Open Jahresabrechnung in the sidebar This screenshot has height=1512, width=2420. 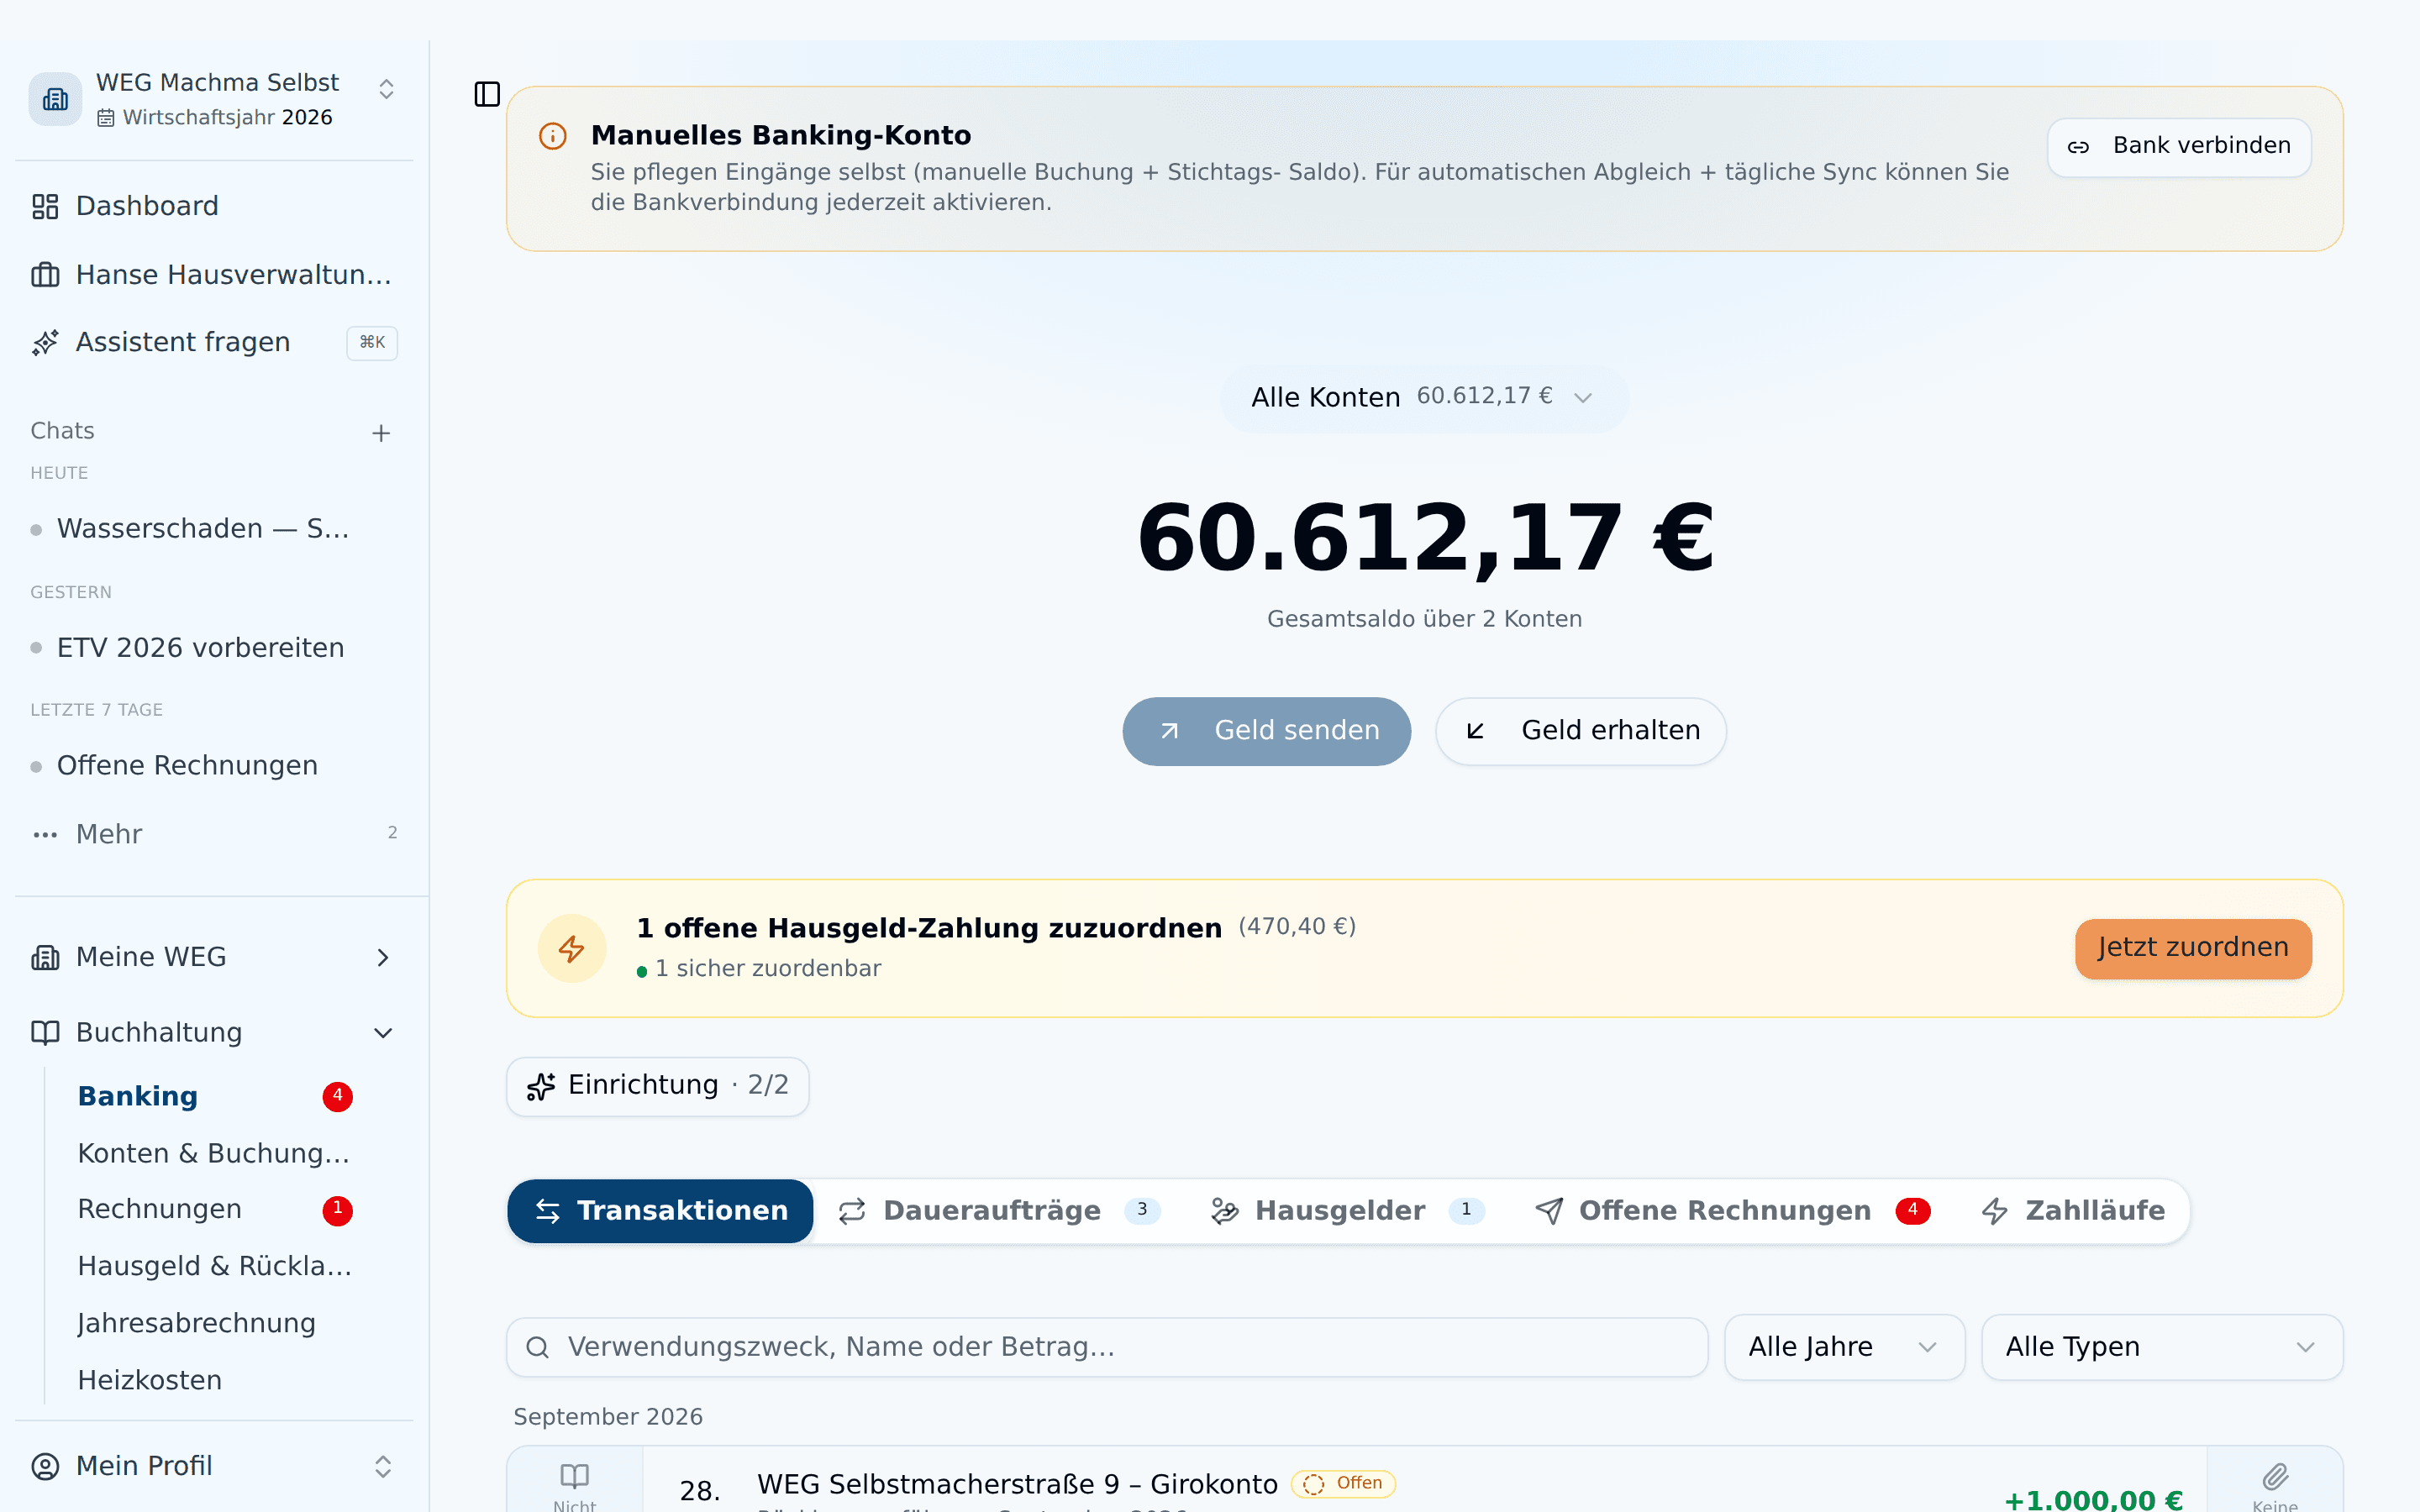[196, 1323]
